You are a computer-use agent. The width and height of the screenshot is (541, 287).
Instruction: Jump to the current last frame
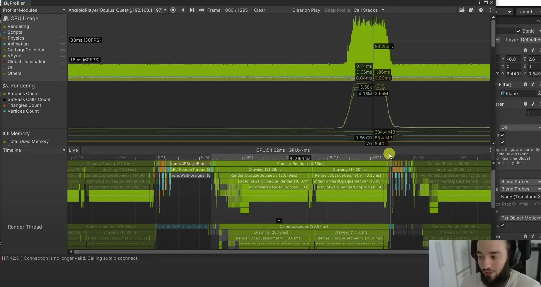point(201,10)
